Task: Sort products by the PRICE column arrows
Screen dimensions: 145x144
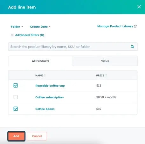Action: pyautogui.click(x=106, y=75)
